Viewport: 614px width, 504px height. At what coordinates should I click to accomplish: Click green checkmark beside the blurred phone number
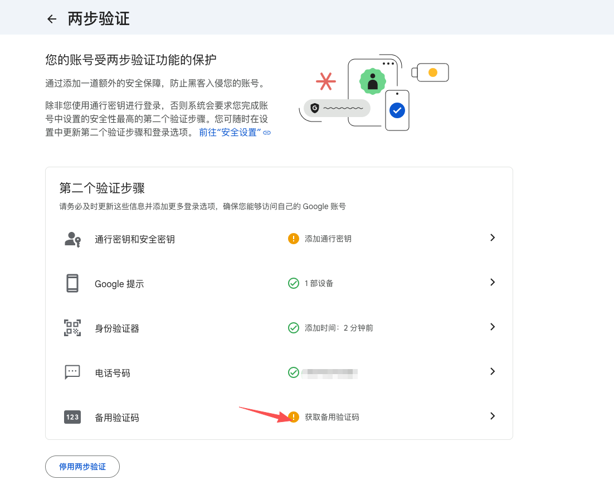click(293, 372)
